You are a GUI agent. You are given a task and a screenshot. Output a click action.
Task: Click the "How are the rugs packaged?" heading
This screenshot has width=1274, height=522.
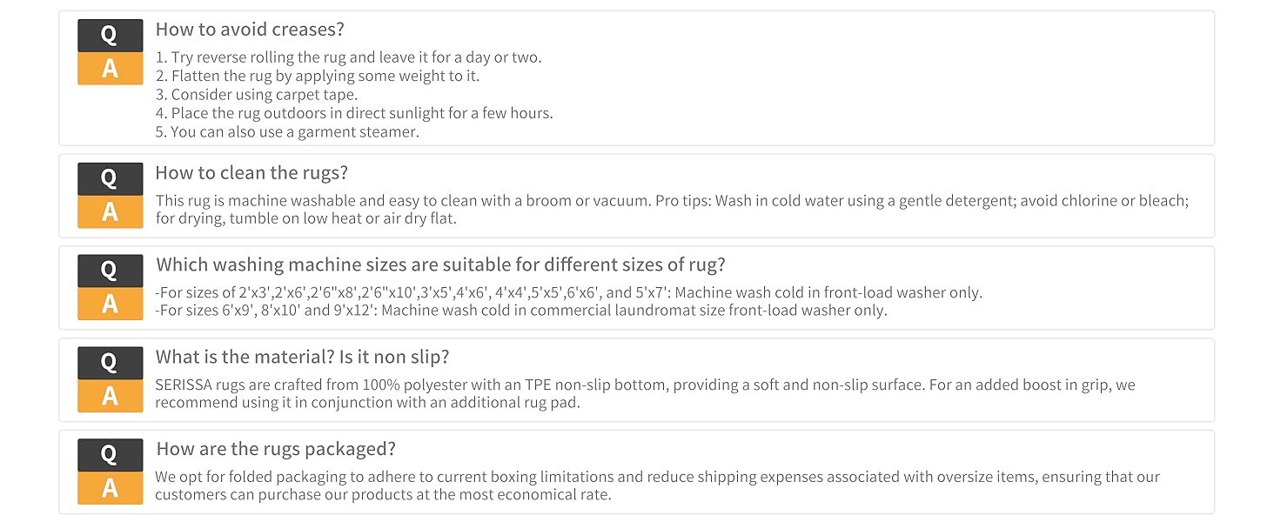point(276,449)
